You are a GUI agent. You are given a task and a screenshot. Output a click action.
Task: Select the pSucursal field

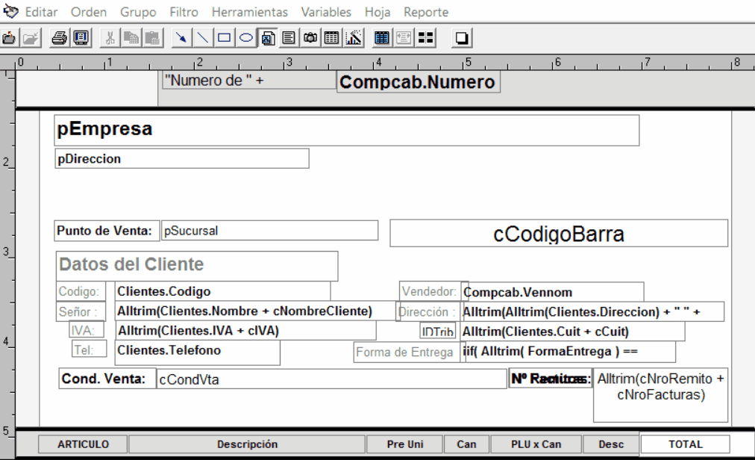click(x=269, y=231)
